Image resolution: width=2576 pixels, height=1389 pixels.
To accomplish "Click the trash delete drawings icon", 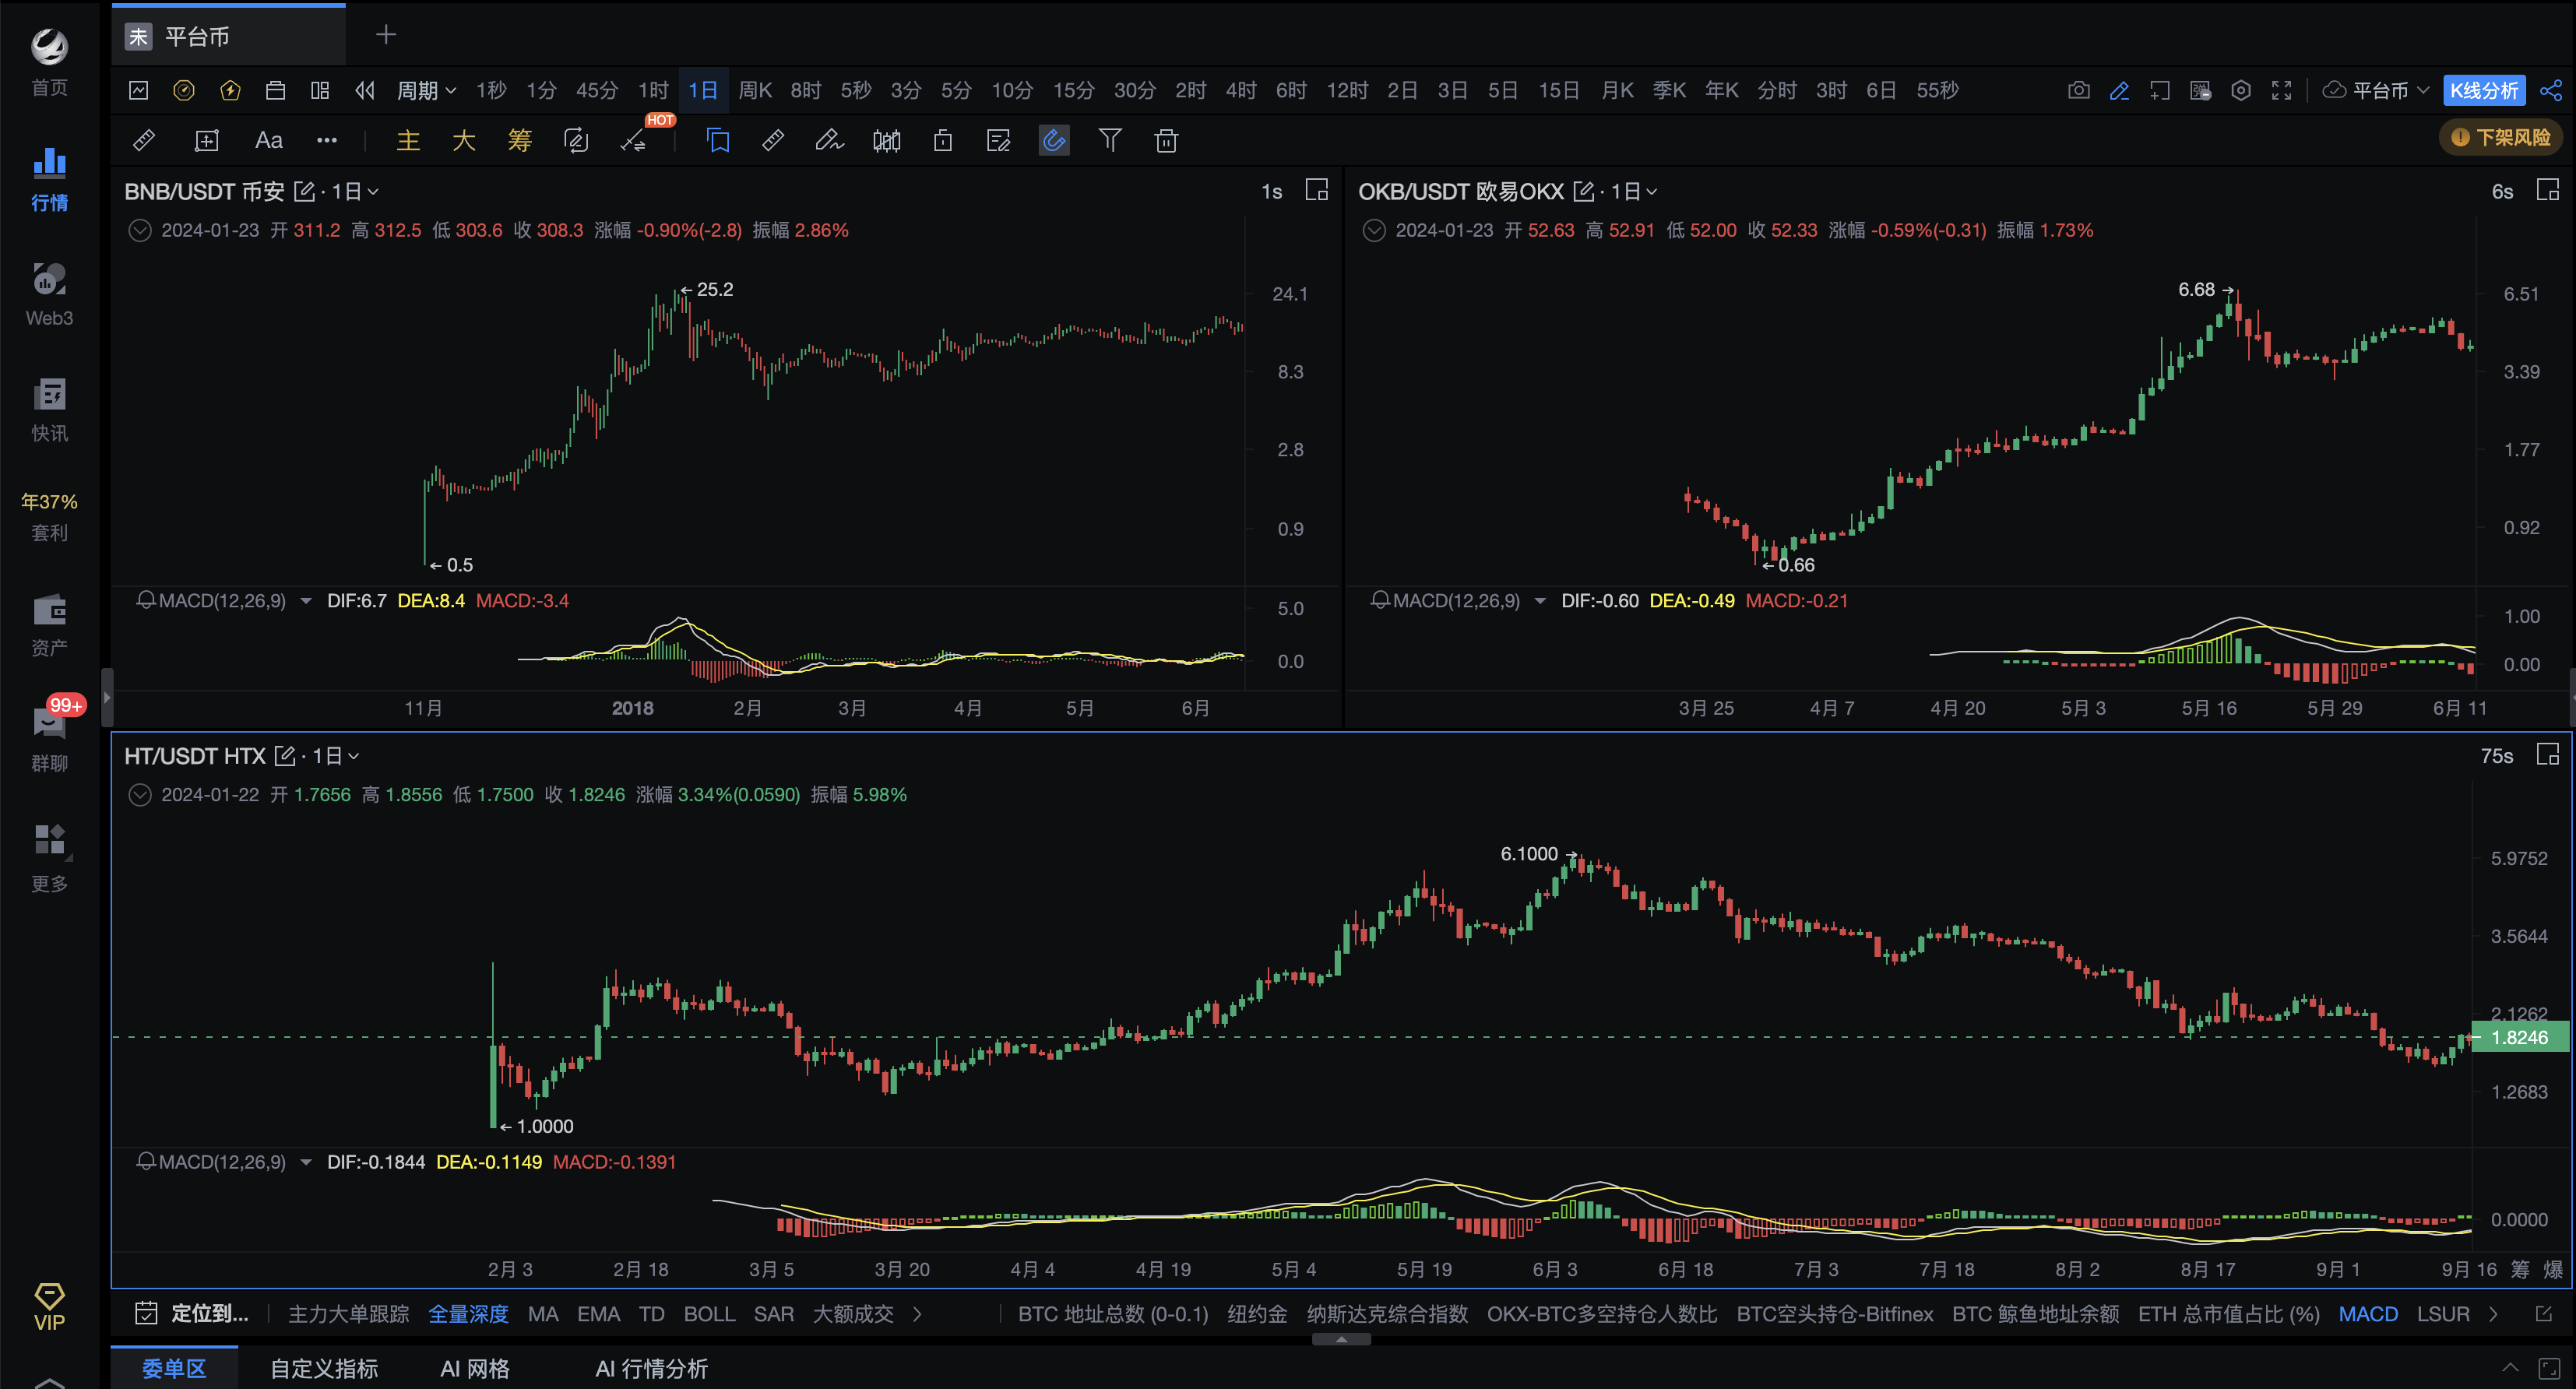I will (1166, 140).
